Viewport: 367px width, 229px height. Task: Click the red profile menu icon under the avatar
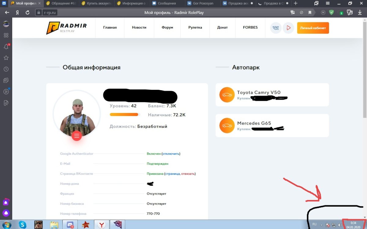coord(76,136)
